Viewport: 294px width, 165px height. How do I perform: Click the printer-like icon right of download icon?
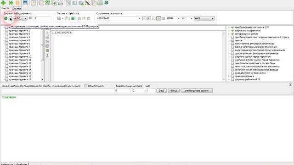(60, 3)
